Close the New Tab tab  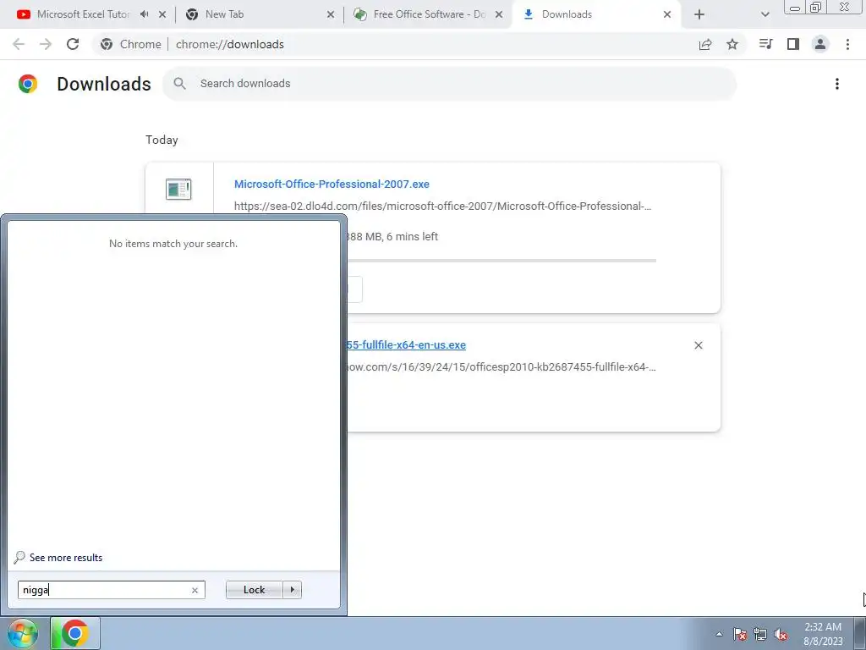pos(331,14)
